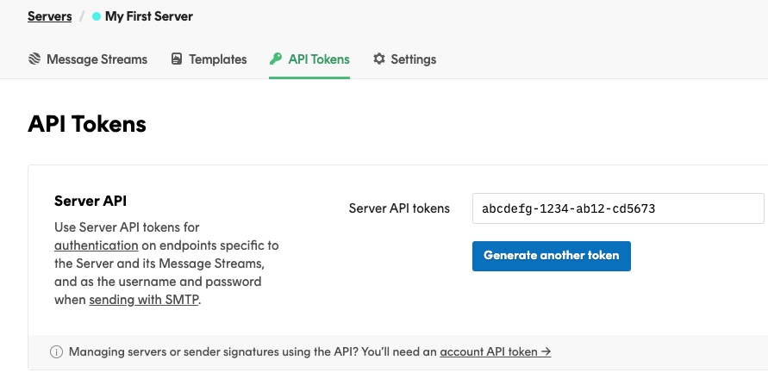
Task: Click the API Tokens page heading
Action: tap(87, 124)
